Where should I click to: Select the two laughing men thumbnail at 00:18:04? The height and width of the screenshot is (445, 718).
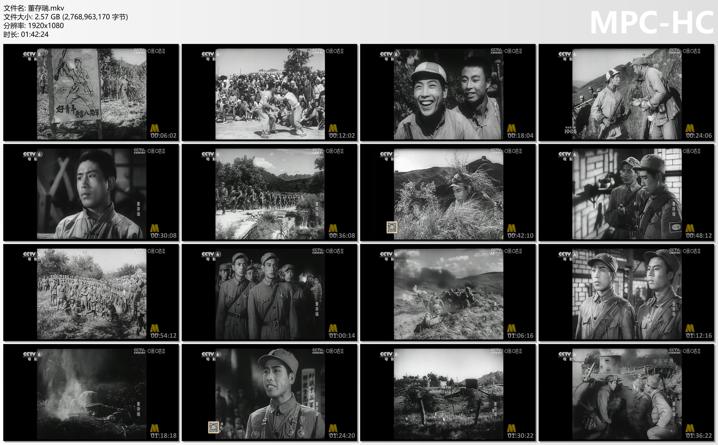click(x=448, y=94)
